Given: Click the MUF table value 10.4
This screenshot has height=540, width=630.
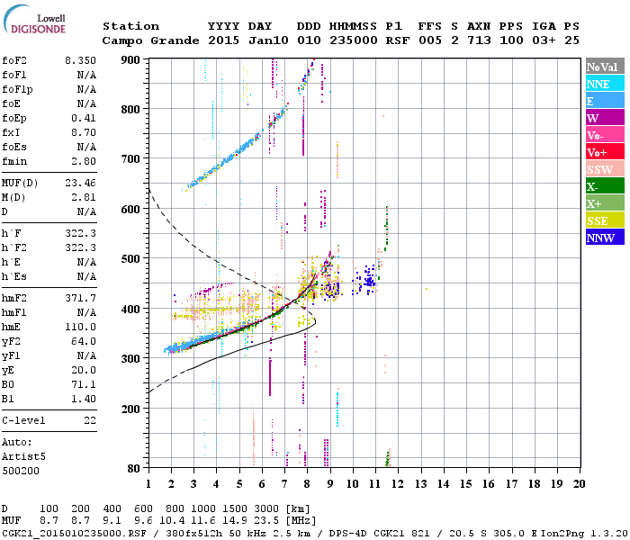Looking at the screenshot, I should point(173,521).
